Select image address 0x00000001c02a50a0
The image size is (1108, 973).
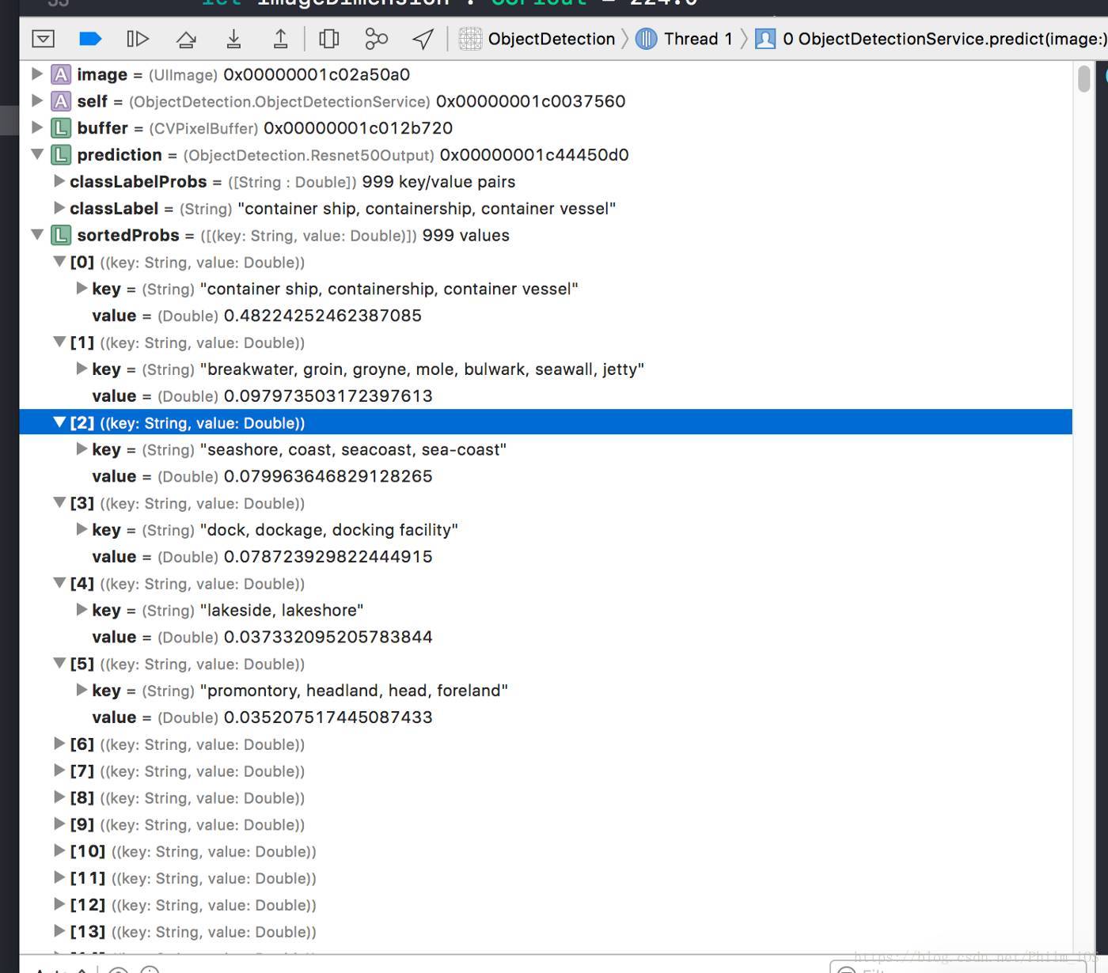(x=317, y=74)
